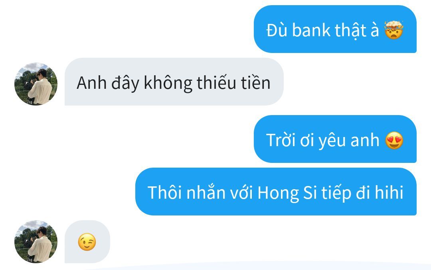The width and height of the screenshot is (431, 270).
Task: Click the exploding head emoji
Action: coord(394,29)
